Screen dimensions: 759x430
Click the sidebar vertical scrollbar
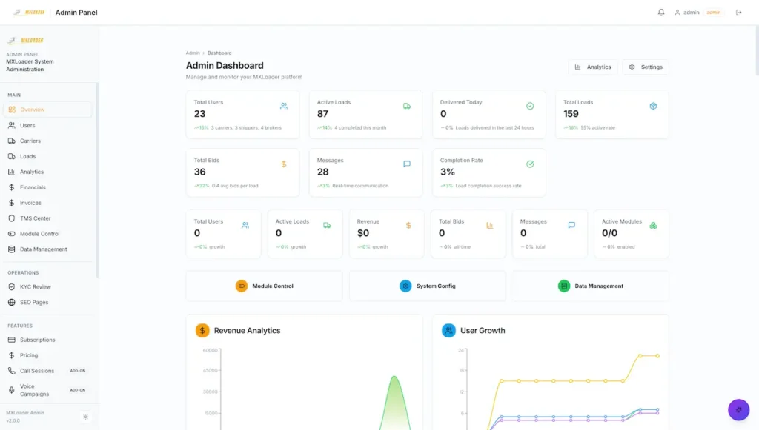(97, 180)
